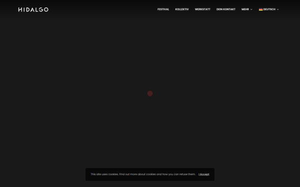Click the German flag icon
This screenshot has width=300, height=187.
[261, 9]
